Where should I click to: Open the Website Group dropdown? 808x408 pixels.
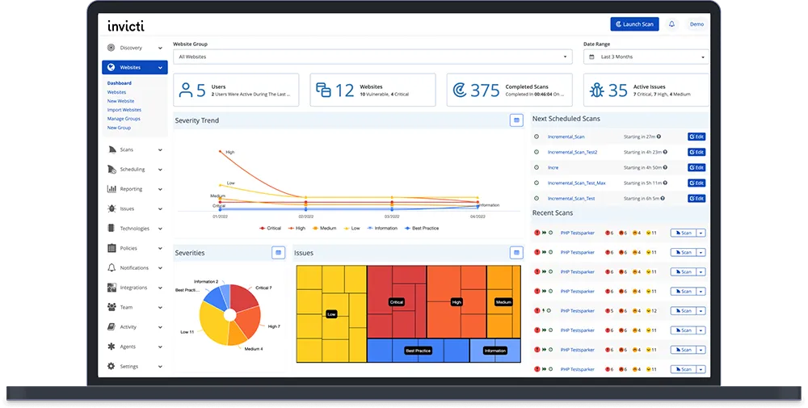tap(372, 57)
